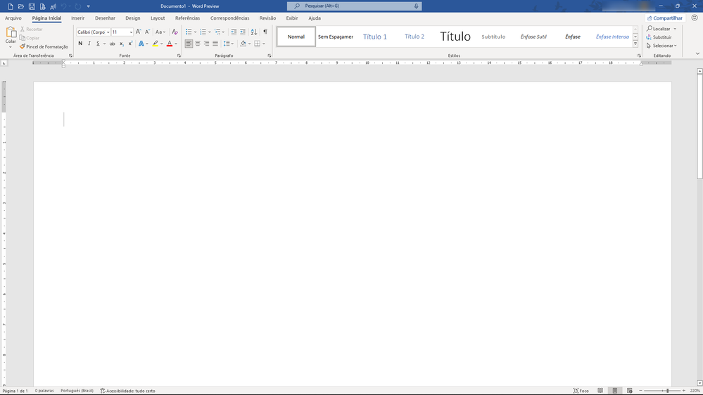Open the multilevel list dropdown
The height and width of the screenshot is (395, 703).
(x=223, y=32)
